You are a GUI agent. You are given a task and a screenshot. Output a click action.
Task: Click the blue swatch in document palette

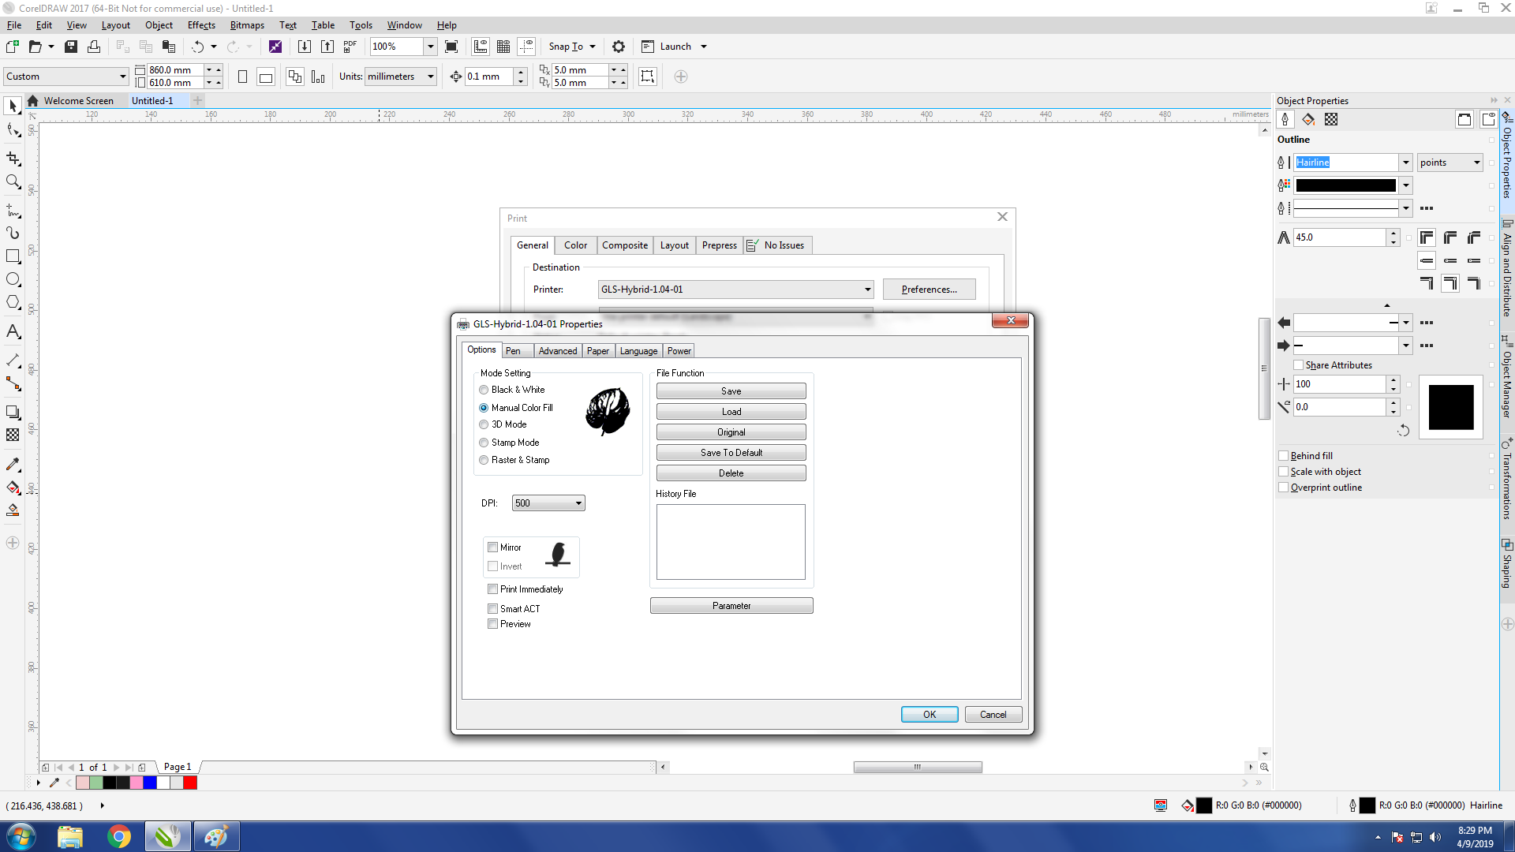click(x=149, y=783)
